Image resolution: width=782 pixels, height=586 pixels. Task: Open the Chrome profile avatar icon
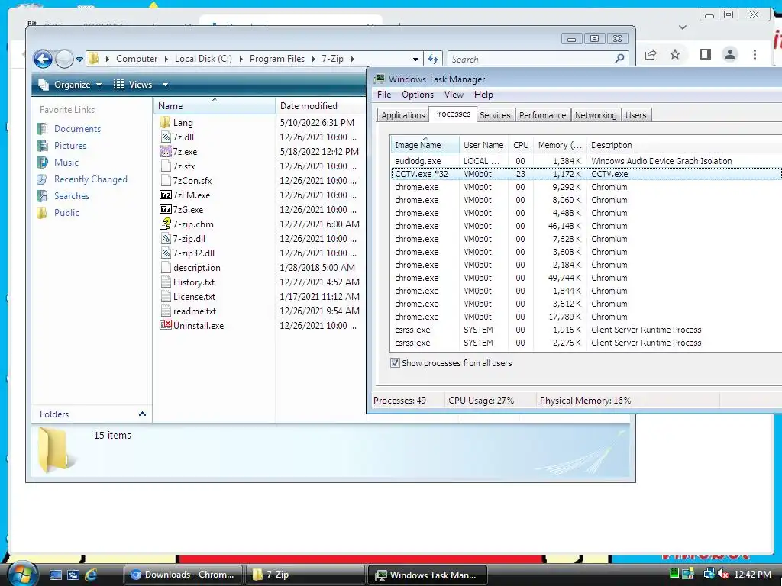click(730, 54)
